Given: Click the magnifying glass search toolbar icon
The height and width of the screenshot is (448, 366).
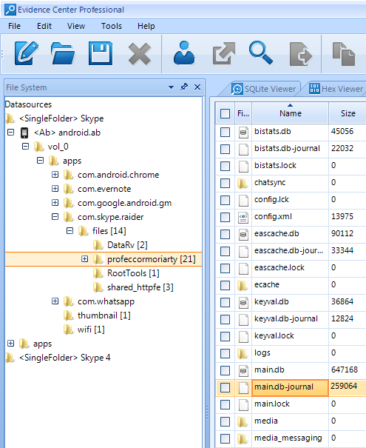Looking at the screenshot, I should tap(261, 53).
